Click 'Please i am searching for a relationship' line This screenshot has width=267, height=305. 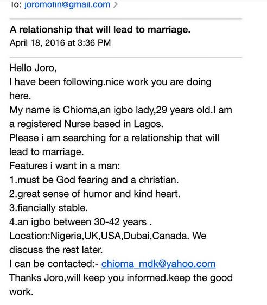pos(114,138)
